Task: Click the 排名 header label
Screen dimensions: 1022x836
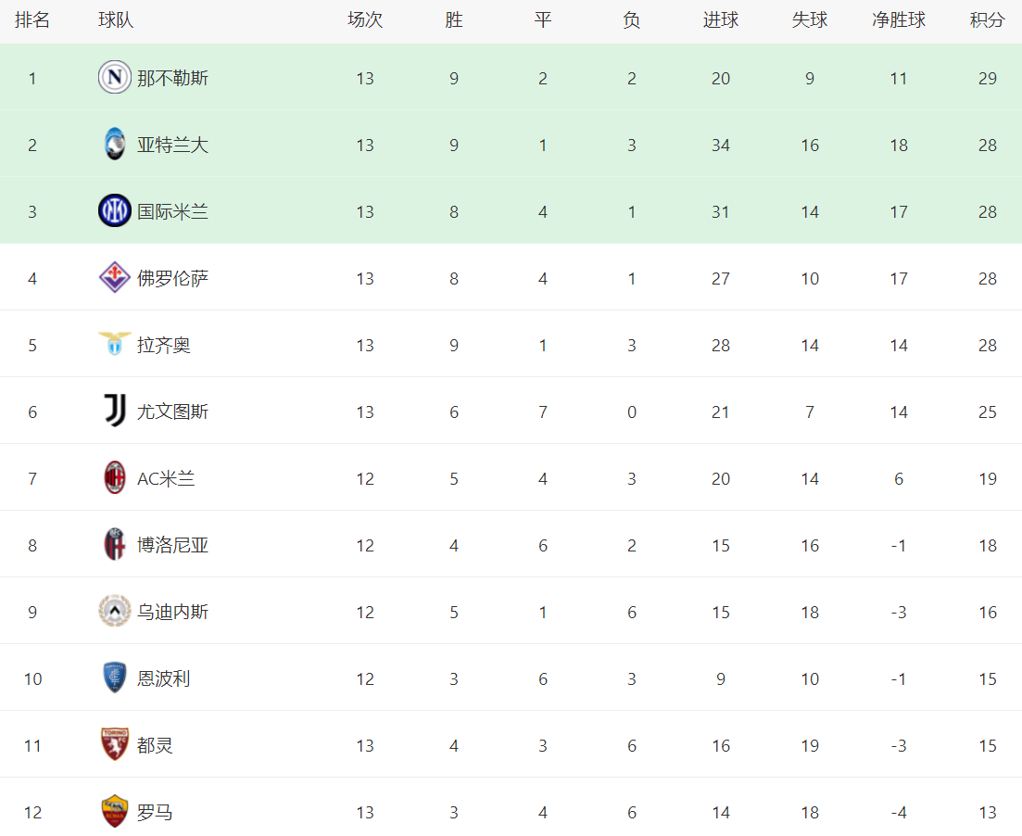Action: [32, 20]
